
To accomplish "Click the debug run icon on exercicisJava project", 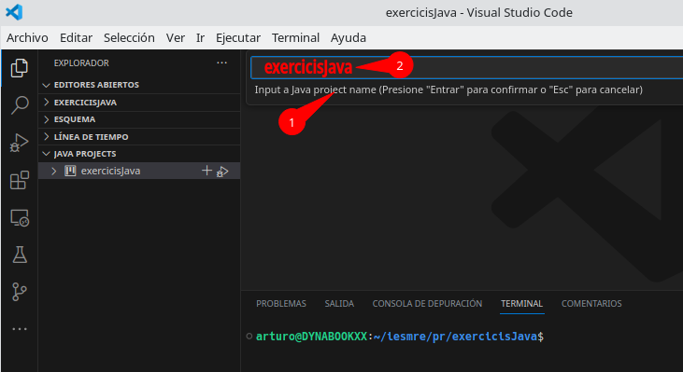I will pyautogui.click(x=222, y=172).
